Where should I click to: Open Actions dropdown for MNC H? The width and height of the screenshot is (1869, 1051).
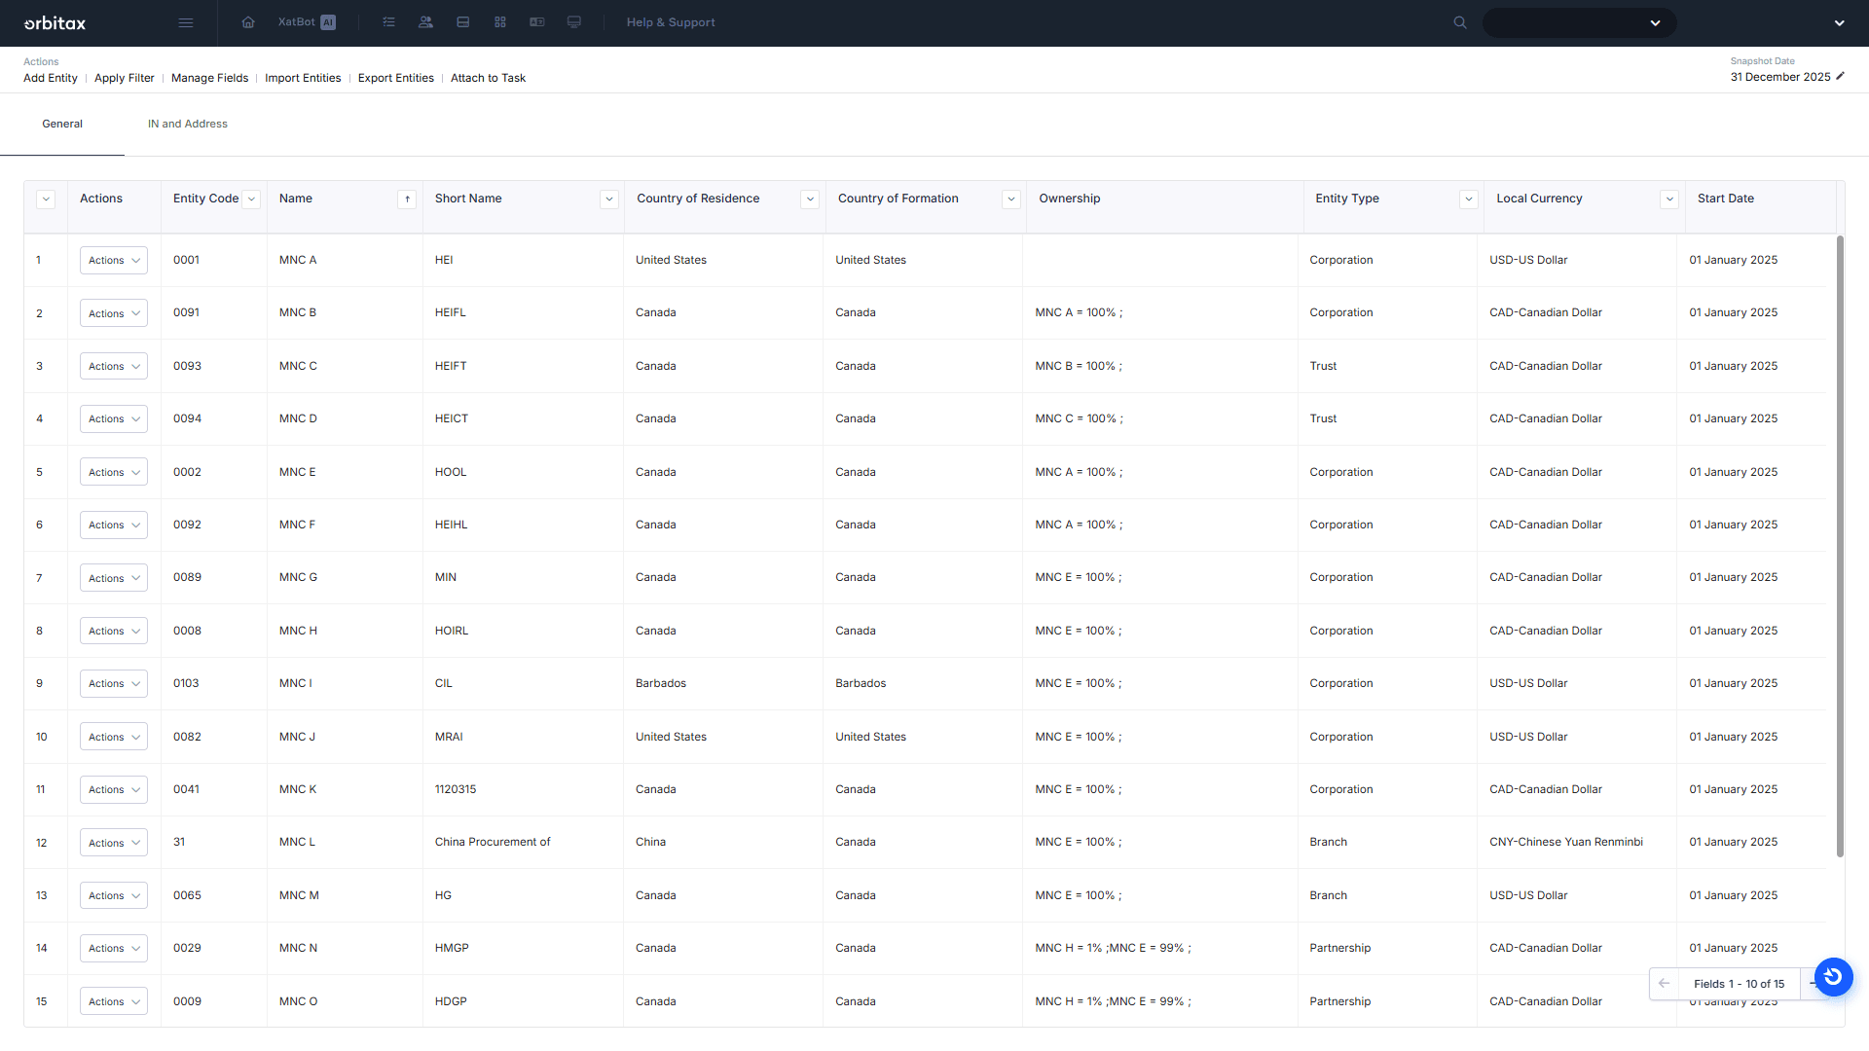coord(114,631)
